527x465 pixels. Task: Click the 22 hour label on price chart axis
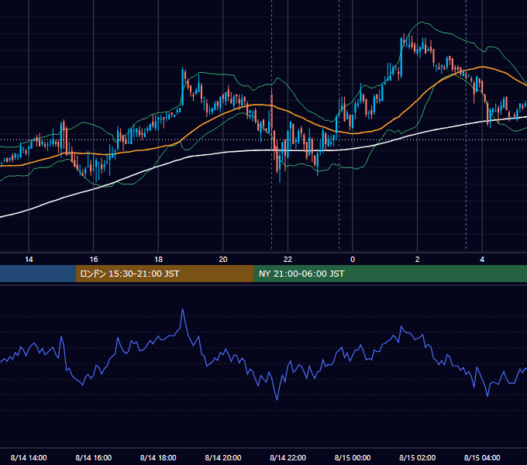(288, 260)
